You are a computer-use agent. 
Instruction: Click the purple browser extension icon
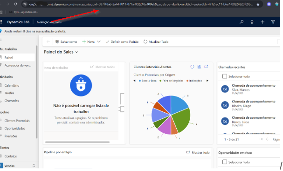[x=269, y=4]
